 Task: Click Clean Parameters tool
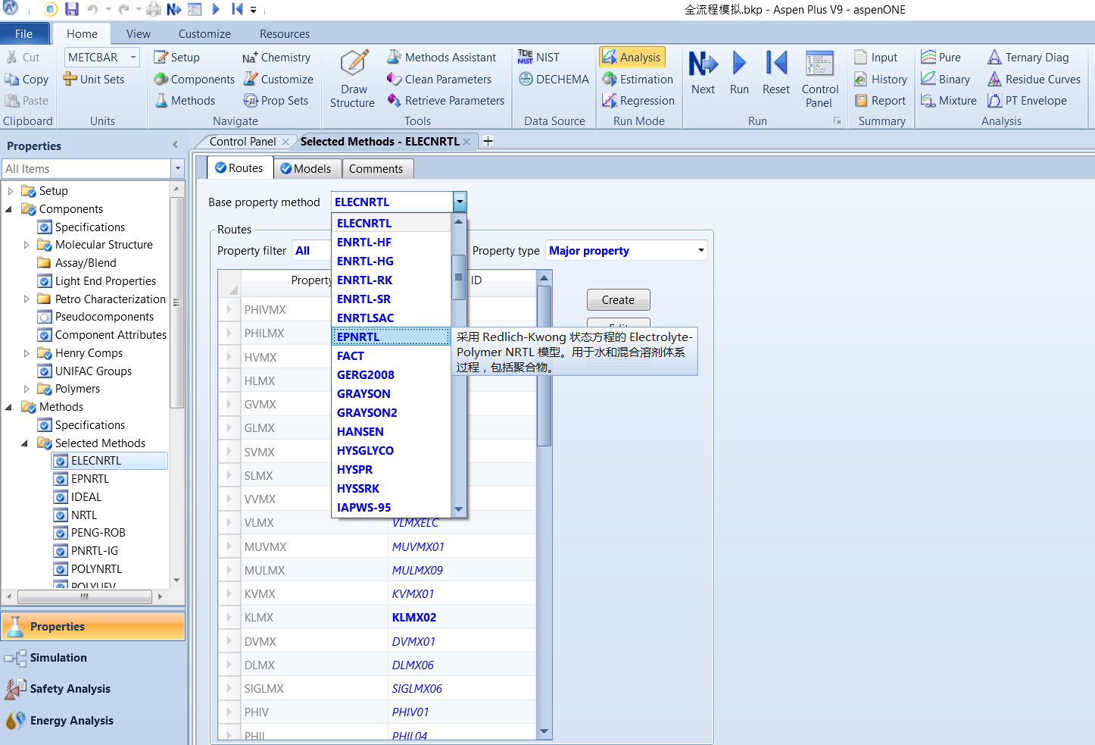point(439,79)
